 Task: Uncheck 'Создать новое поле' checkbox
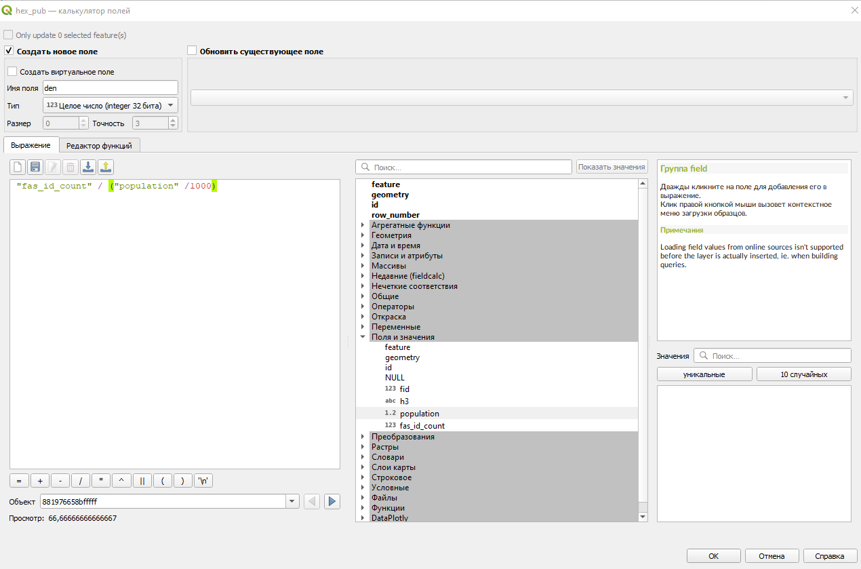pyautogui.click(x=9, y=51)
